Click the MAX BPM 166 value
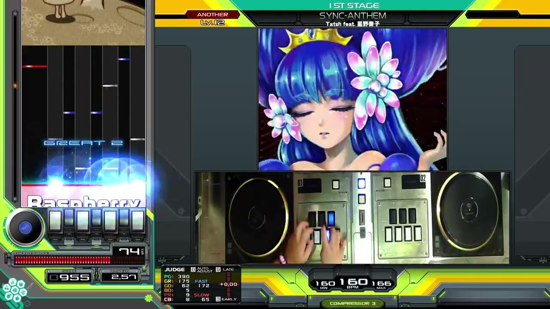The height and width of the screenshot is (309, 550). [382, 283]
